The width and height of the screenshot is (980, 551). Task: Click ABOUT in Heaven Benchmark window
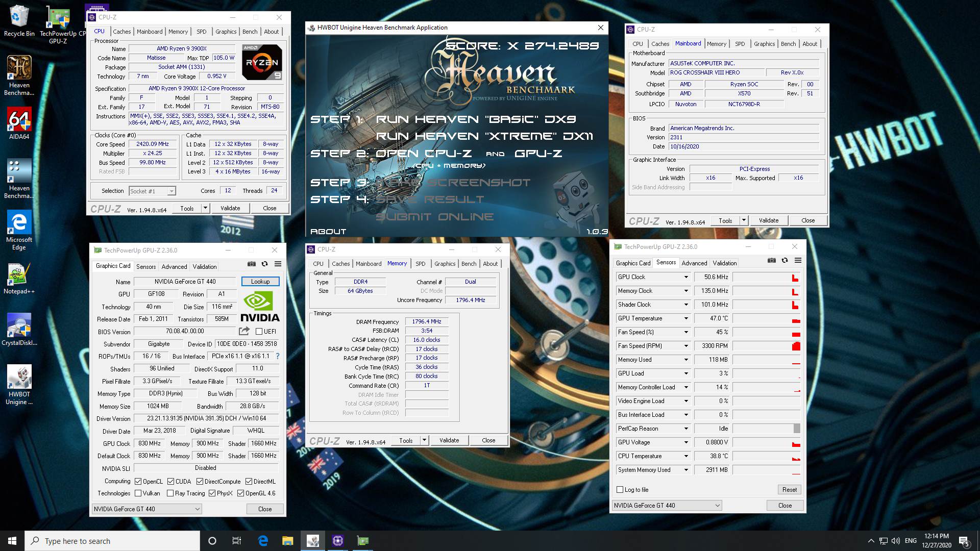(x=328, y=232)
